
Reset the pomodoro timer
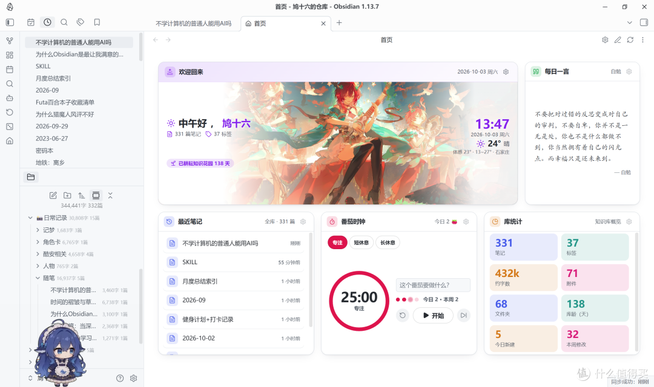[x=403, y=316]
